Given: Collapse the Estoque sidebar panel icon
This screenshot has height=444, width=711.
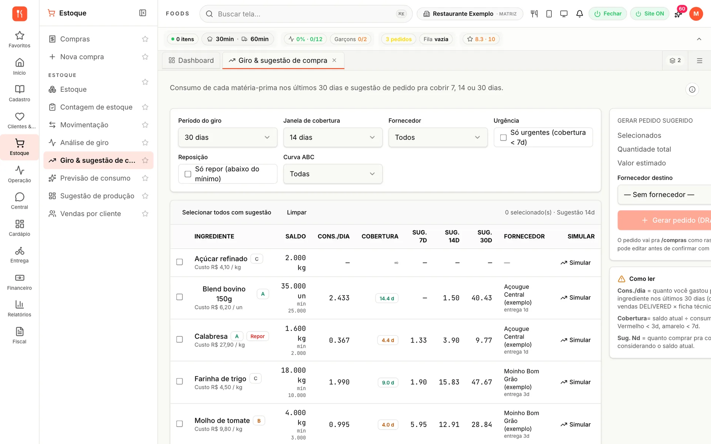Looking at the screenshot, I should 143,13.
